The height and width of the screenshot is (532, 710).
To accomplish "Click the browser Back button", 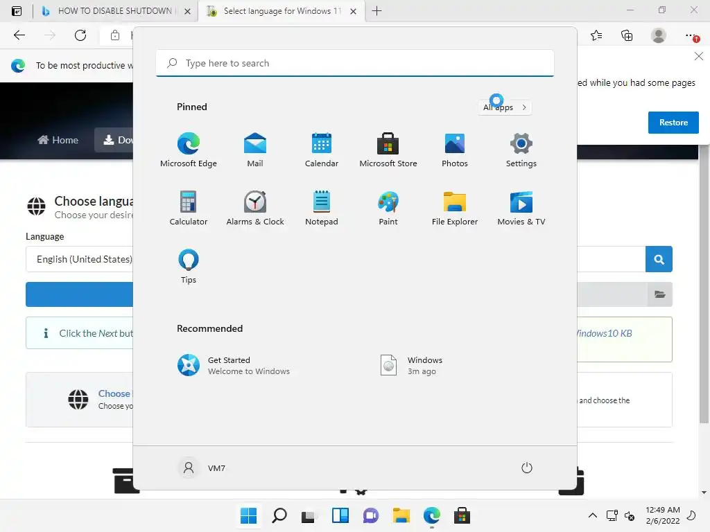I will pos(19,35).
